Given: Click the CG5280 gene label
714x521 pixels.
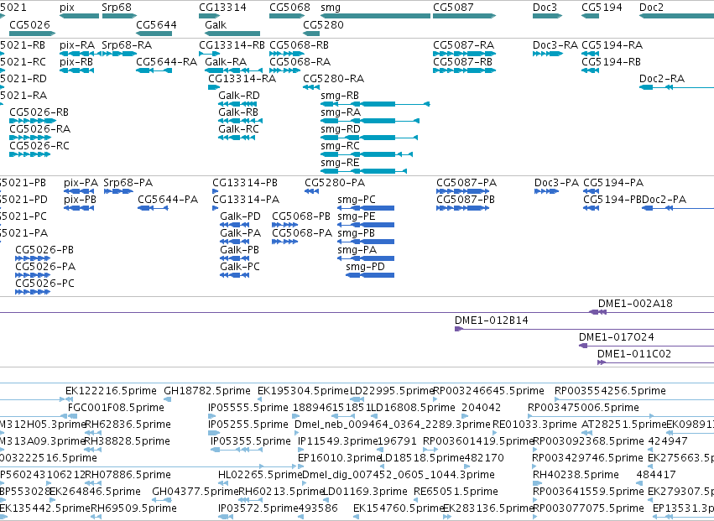Looking at the screenshot, I should pyautogui.click(x=323, y=25).
